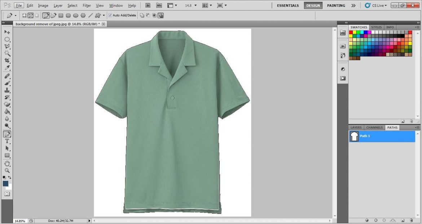
Task: Launch Adobe Bridge
Action: pos(148,5)
